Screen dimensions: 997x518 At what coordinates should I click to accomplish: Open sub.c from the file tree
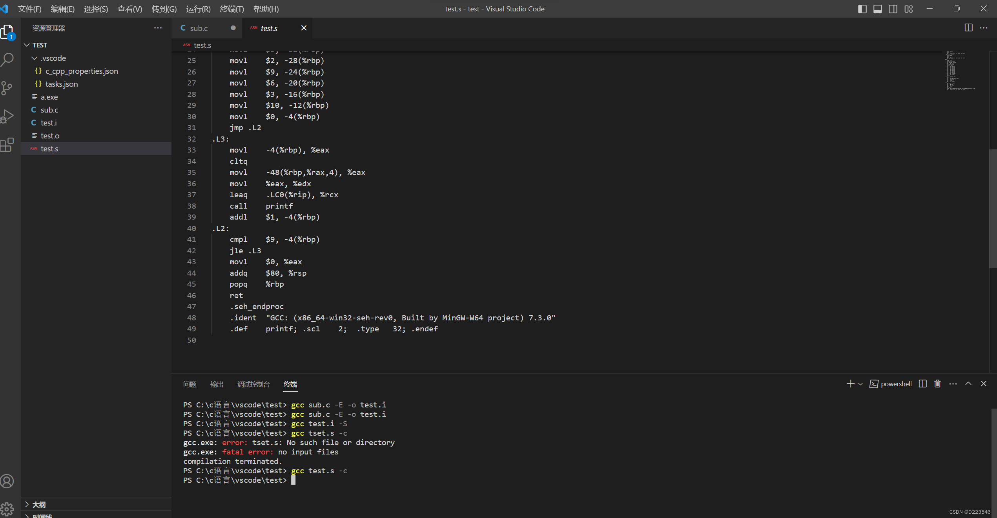click(x=96, y=110)
